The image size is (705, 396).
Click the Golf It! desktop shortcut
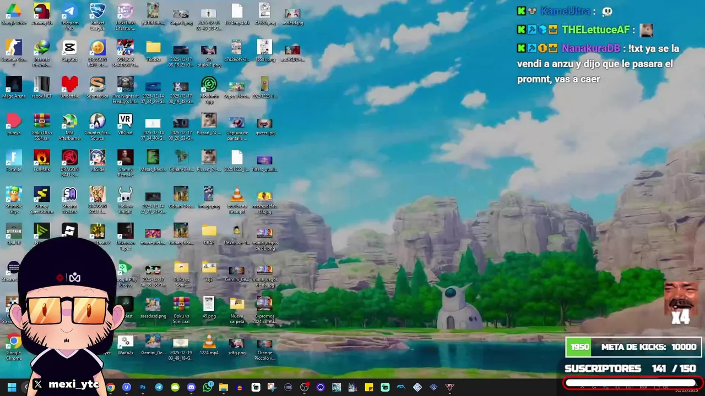point(14,234)
